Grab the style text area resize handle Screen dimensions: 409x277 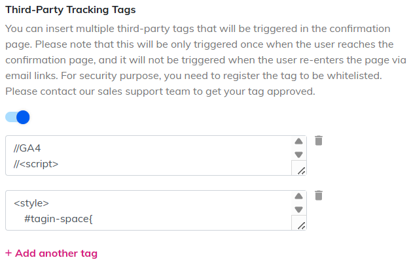(301, 225)
